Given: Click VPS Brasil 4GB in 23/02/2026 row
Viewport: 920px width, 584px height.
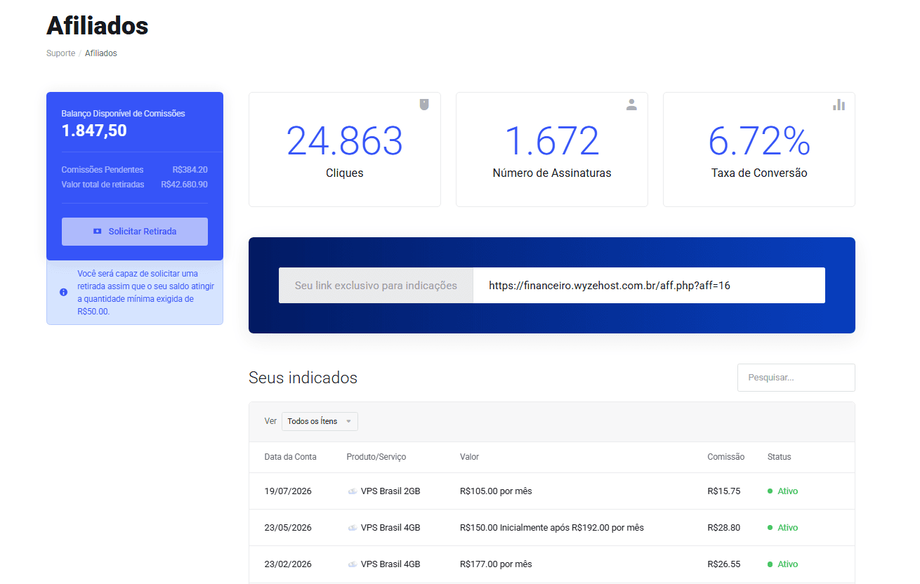Looking at the screenshot, I should (x=390, y=564).
